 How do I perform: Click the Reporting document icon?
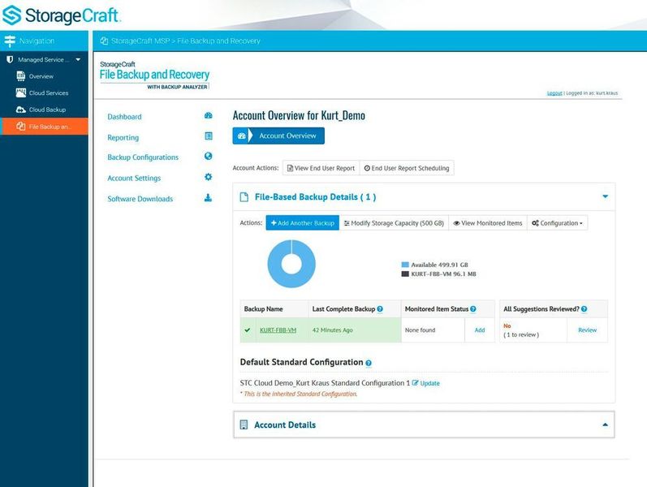pos(209,136)
